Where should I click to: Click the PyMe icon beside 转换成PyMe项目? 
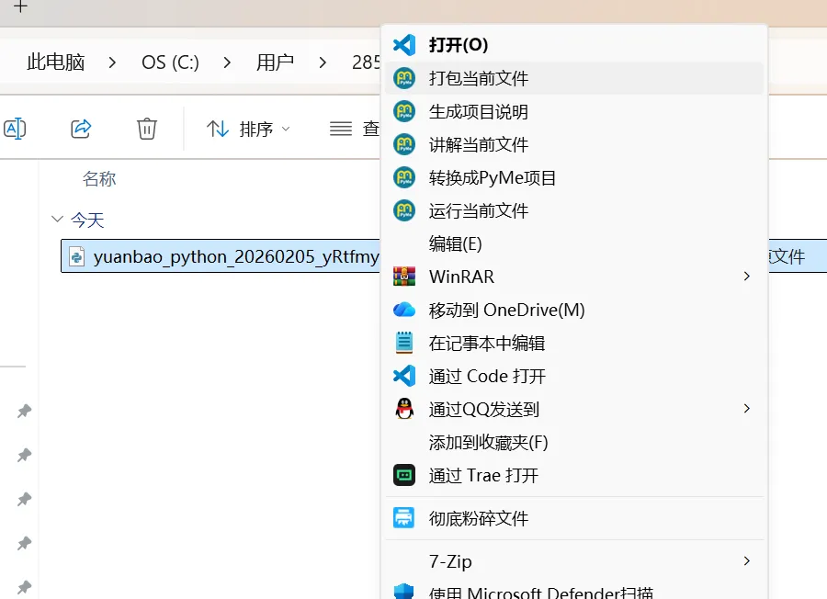coord(404,177)
